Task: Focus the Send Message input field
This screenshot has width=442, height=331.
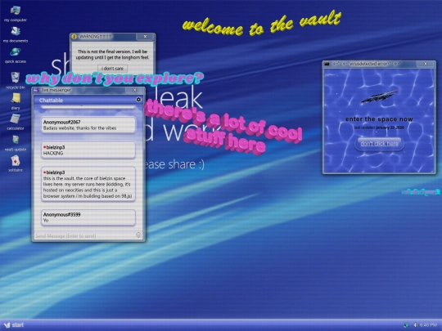Action: (x=84, y=235)
